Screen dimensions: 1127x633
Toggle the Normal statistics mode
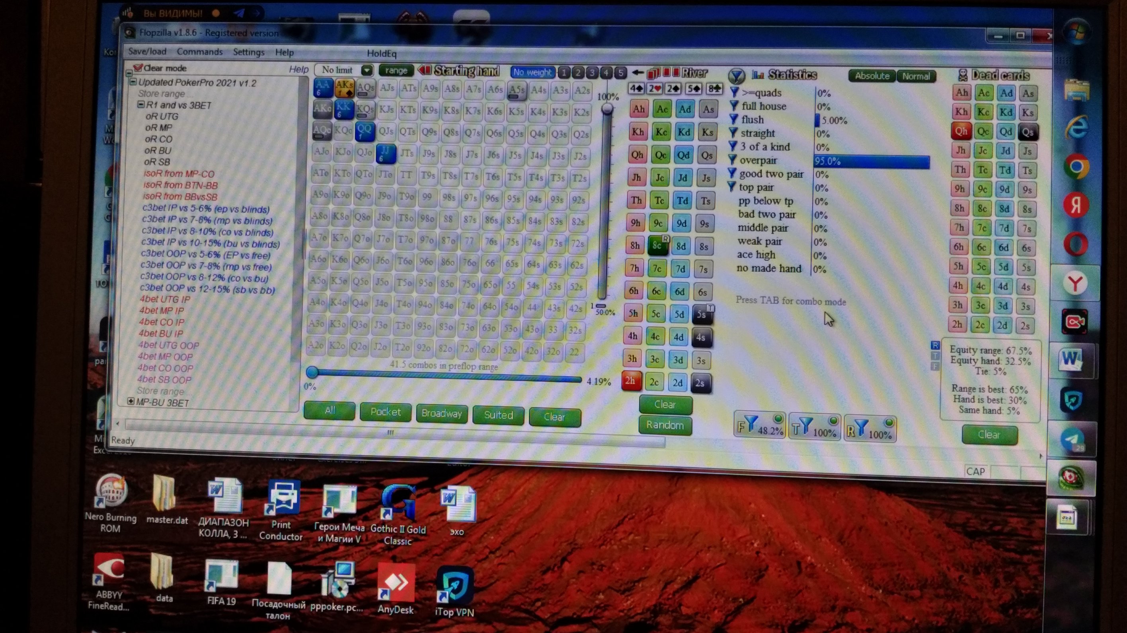click(916, 76)
